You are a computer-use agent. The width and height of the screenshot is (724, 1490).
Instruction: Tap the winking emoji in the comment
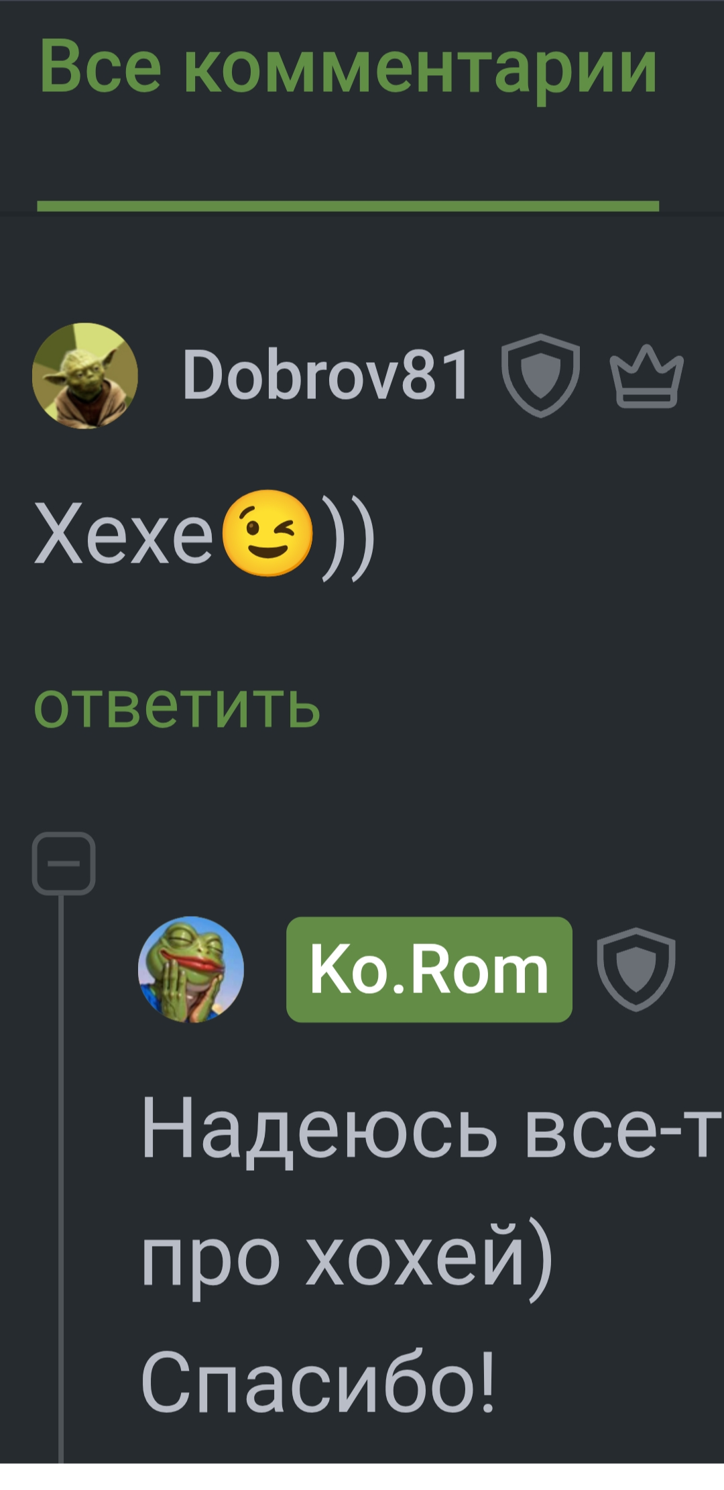[x=267, y=534]
